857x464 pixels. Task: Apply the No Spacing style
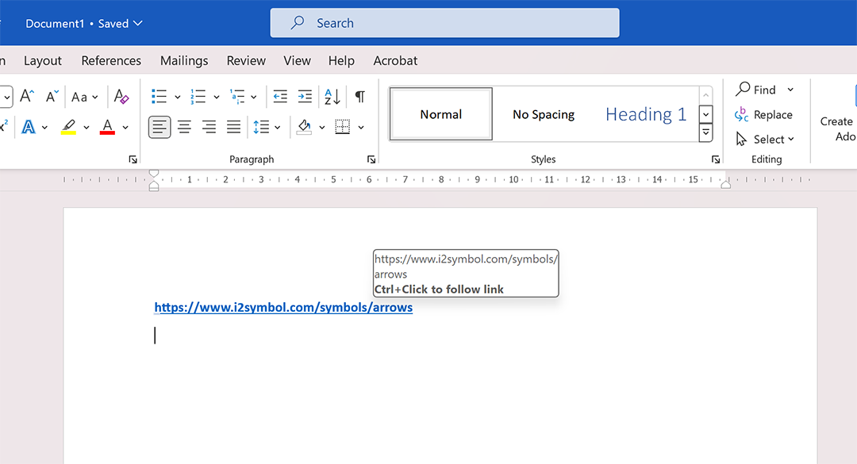[544, 114]
